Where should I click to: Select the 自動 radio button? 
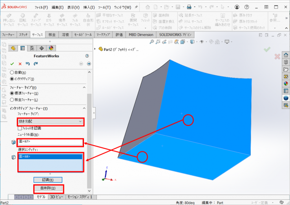pyautogui.click(x=12, y=73)
